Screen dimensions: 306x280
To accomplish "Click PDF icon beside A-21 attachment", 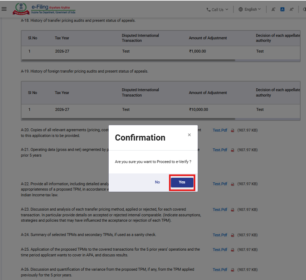I will tap(232, 150).
